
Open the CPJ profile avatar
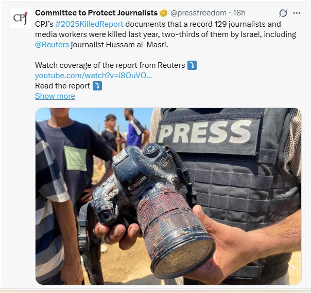20,18
